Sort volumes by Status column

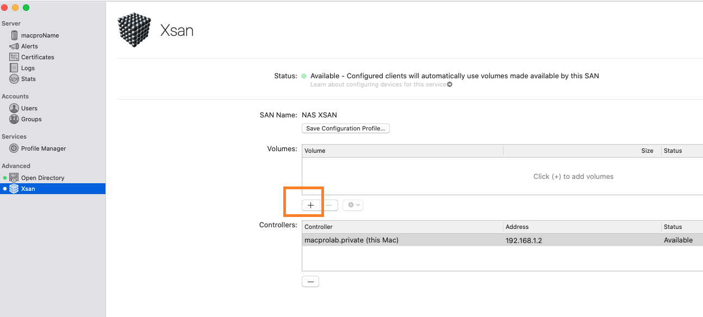(682, 151)
